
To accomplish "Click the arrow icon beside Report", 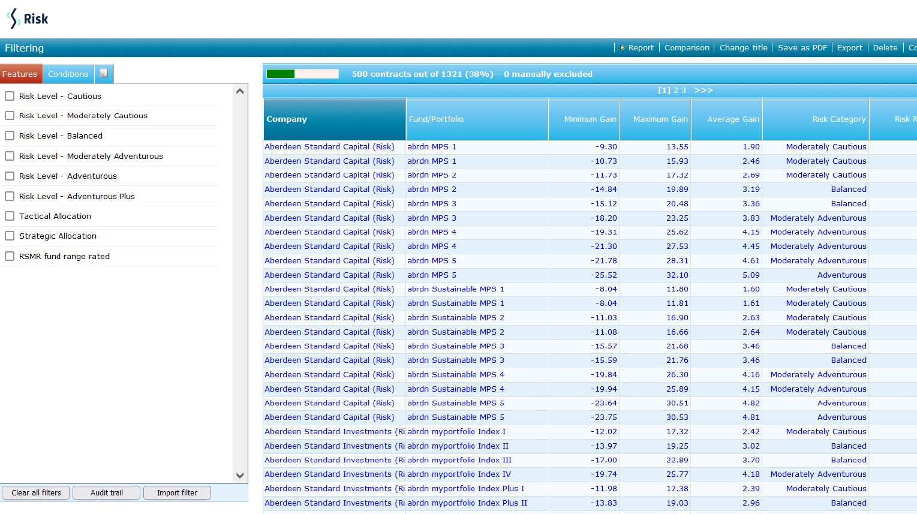I will click(x=623, y=47).
